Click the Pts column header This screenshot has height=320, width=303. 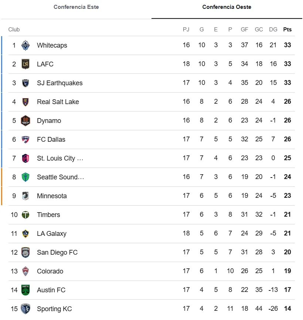(287, 30)
